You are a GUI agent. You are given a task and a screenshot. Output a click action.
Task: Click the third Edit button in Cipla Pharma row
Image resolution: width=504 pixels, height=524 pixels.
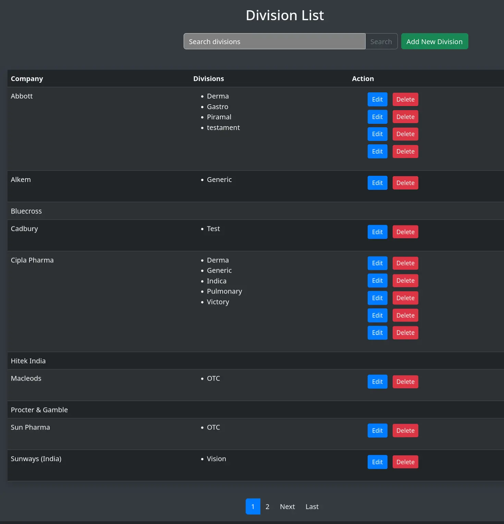pyautogui.click(x=377, y=298)
